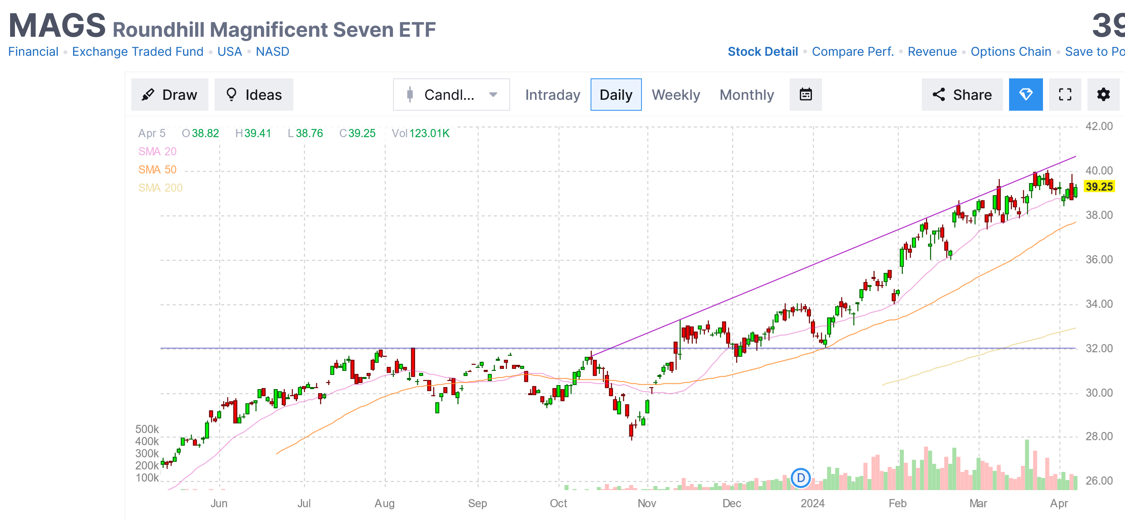Click the Share chart button

pos(962,95)
